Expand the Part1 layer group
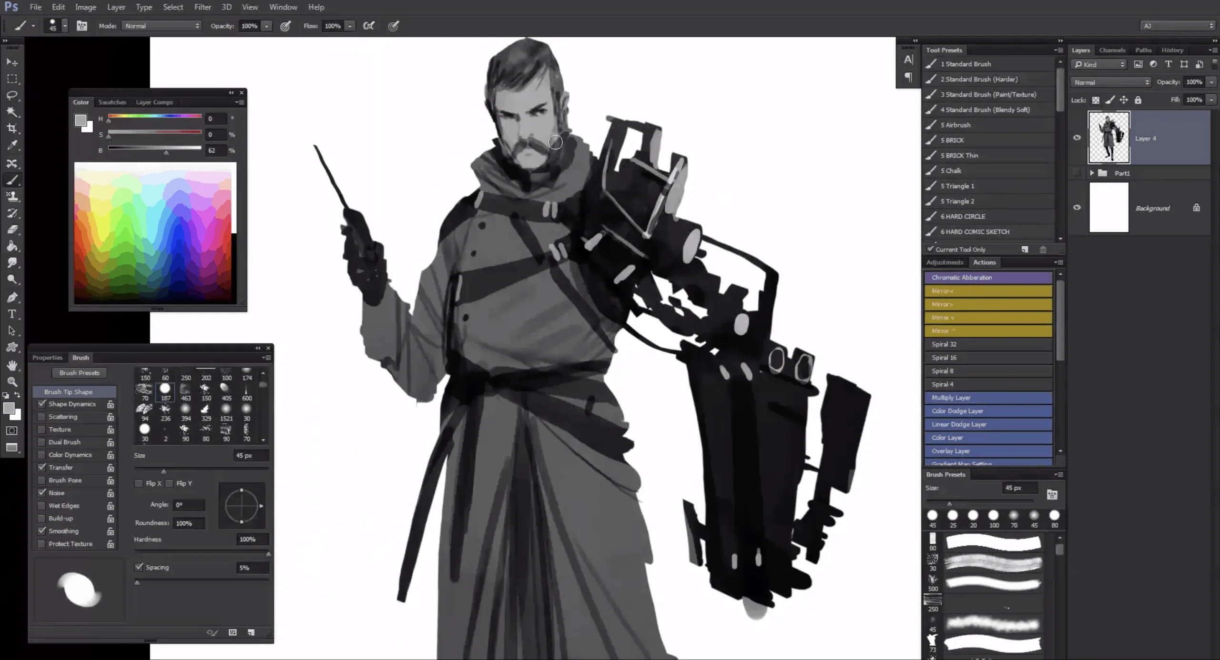This screenshot has width=1220, height=660. click(1093, 173)
